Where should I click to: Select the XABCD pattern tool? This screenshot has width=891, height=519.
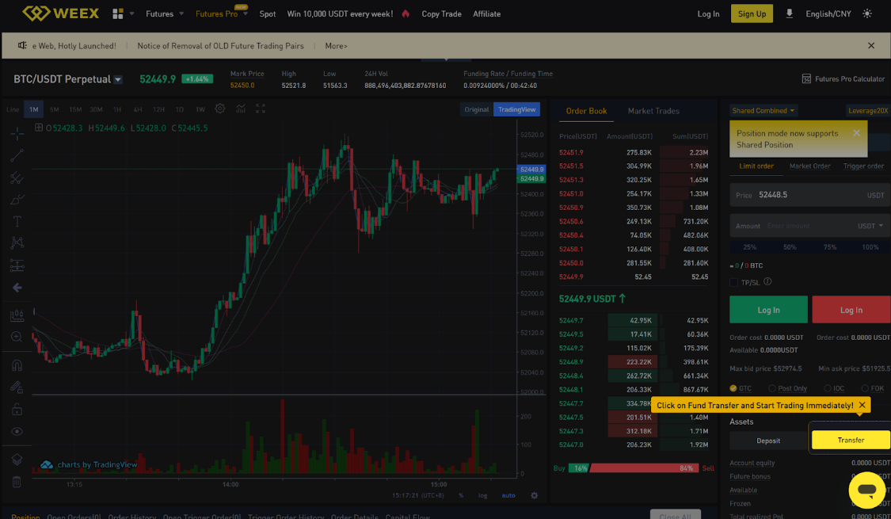coord(17,243)
